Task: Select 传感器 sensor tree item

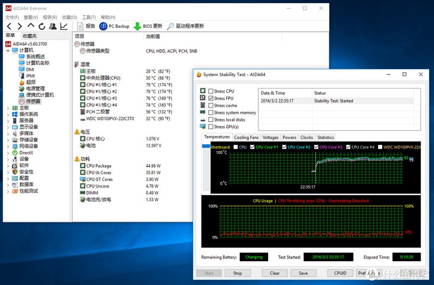Action: coord(33,102)
